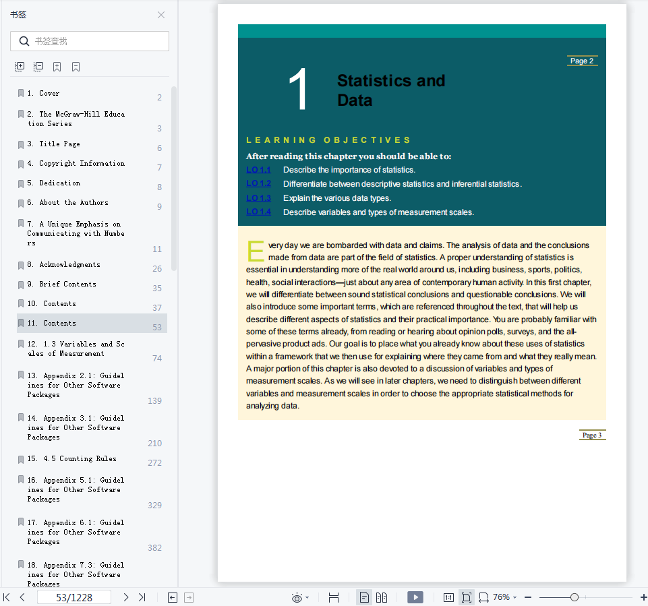Click the LO 1.1 link
The width and height of the screenshot is (648, 606).
pos(258,170)
